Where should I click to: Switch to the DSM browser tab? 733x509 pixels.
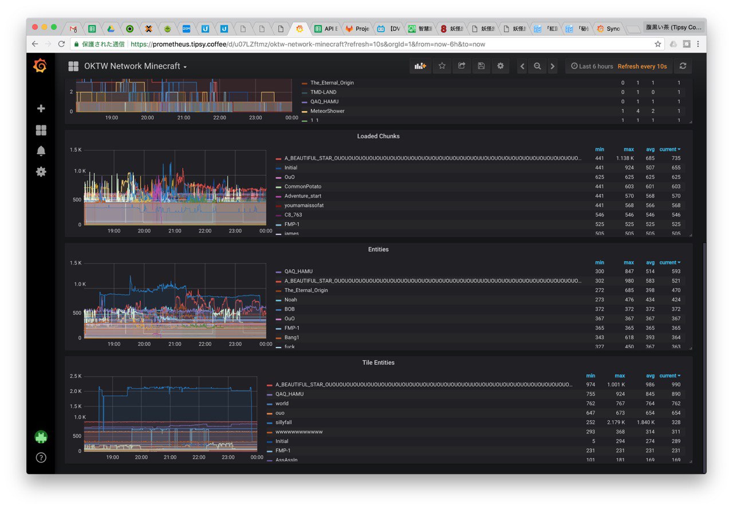[187, 28]
